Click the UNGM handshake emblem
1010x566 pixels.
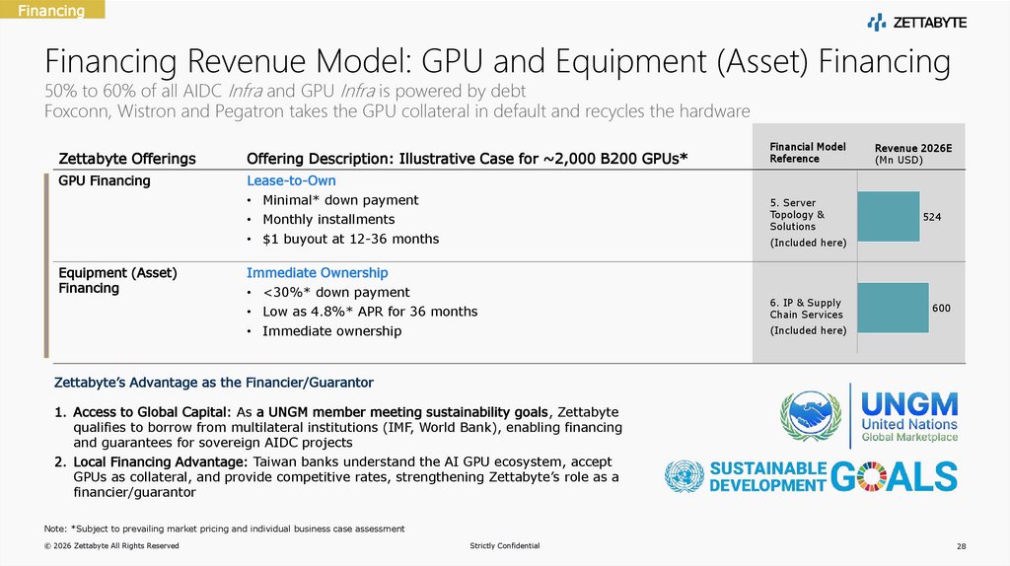[811, 416]
